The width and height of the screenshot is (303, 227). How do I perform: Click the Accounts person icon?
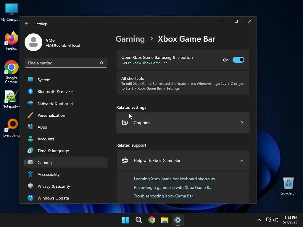click(30, 139)
